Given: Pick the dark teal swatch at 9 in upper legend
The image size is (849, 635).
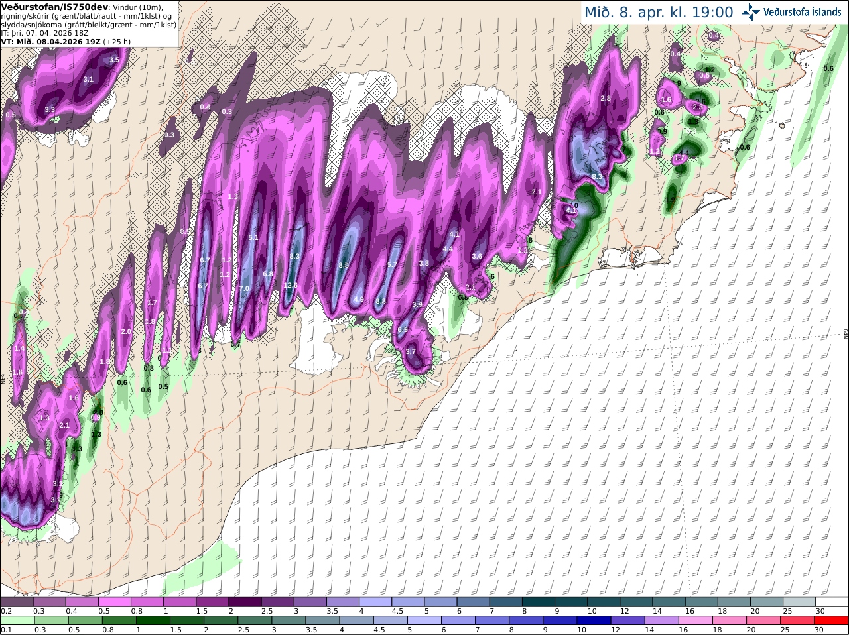Looking at the screenshot, I should tap(572, 602).
